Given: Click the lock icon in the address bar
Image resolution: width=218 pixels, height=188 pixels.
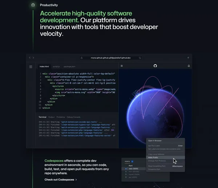Looking at the screenshot, I should click(x=82, y=58).
